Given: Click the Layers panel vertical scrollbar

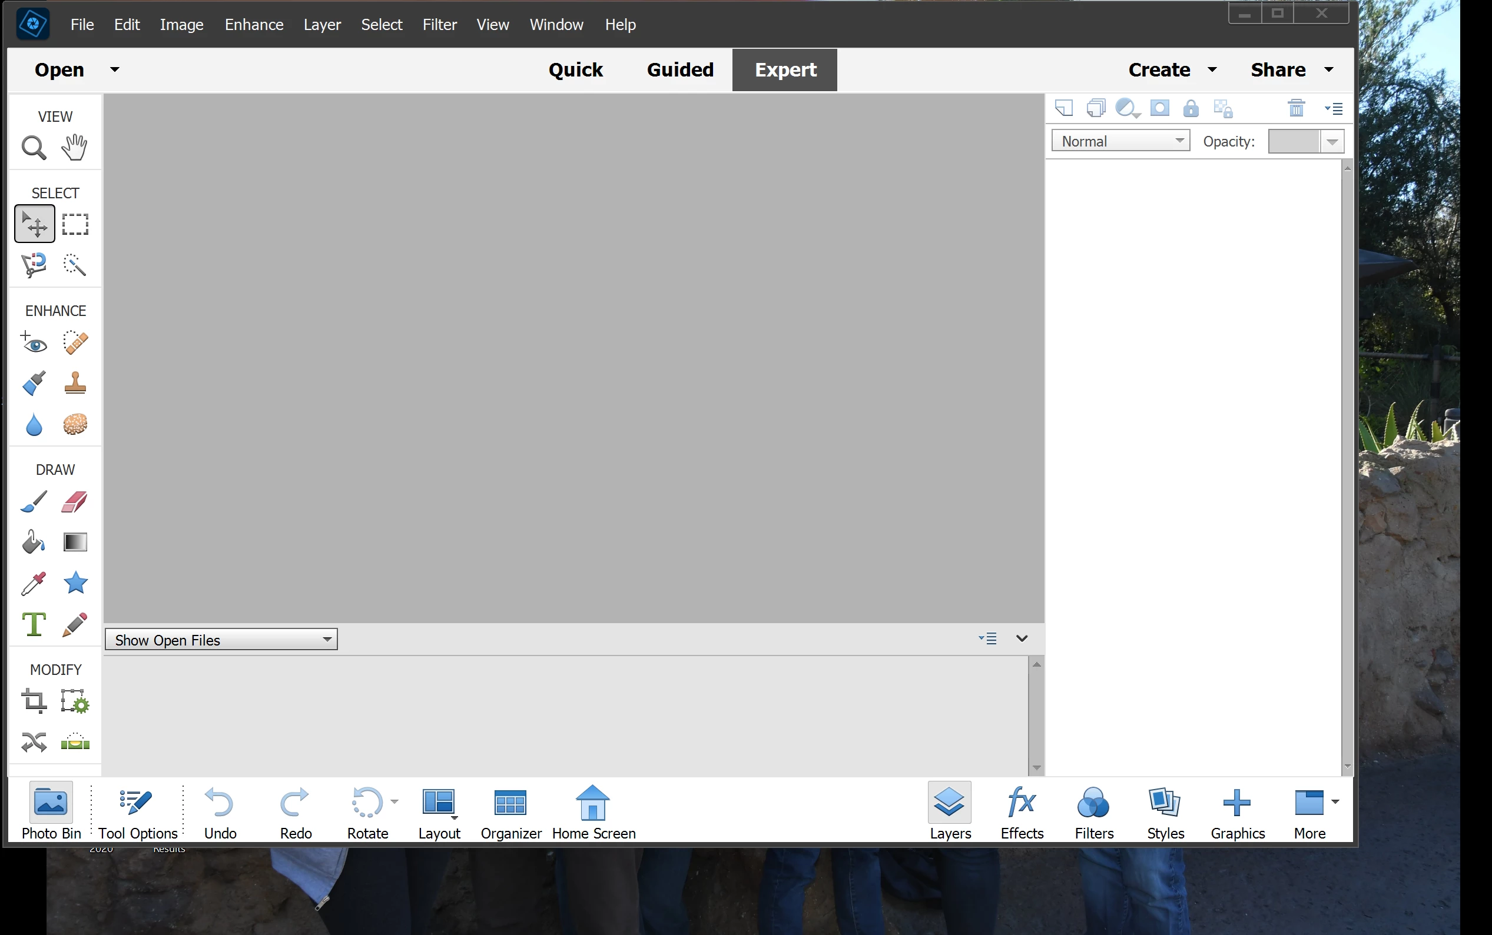Looking at the screenshot, I should (x=1347, y=464).
